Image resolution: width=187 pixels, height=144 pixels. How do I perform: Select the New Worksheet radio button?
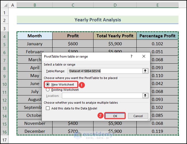click(48, 84)
